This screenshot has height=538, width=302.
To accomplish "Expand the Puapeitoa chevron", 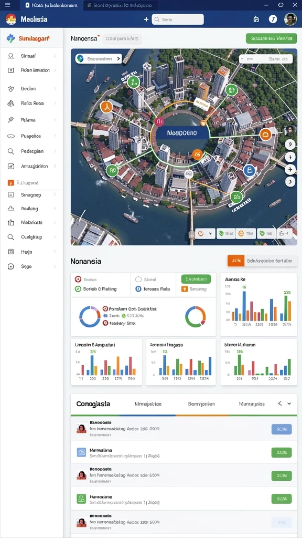I will point(55,136).
